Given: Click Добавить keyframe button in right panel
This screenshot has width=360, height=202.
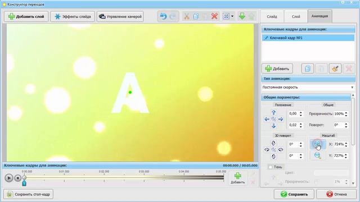Looking at the screenshot, I should [x=277, y=68].
